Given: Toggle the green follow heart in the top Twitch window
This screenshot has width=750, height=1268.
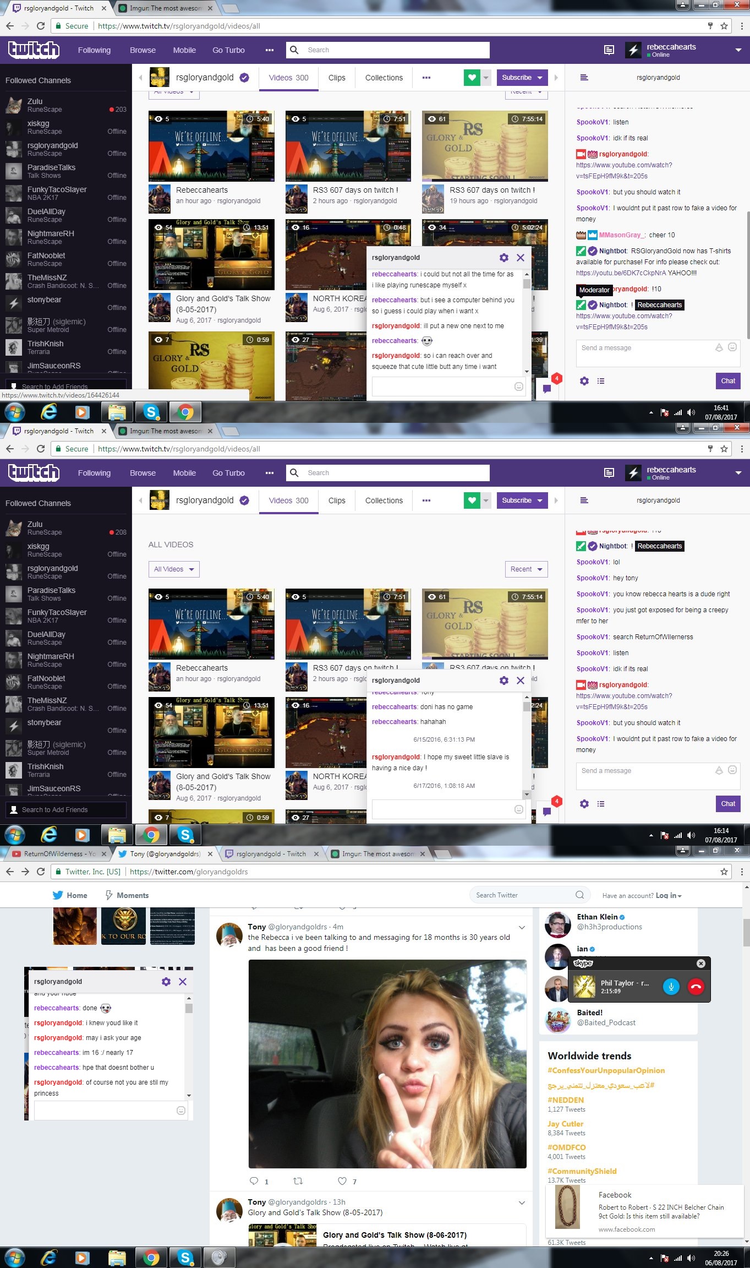Looking at the screenshot, I should [x=472, y=78].
